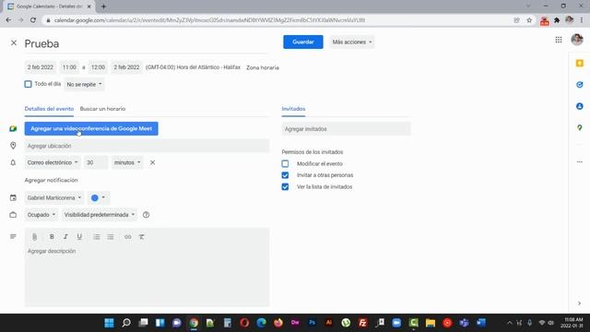Remove formatting in description toolbar

(141, 237)
